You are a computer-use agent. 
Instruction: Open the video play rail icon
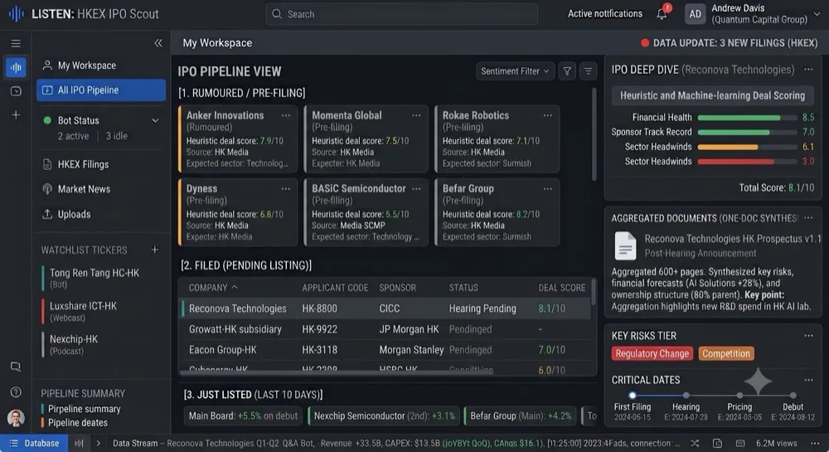tap(16, 91)
